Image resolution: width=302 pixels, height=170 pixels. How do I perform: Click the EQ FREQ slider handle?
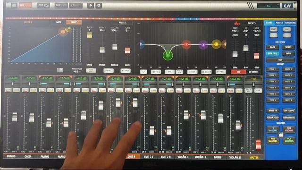point(235,54)
